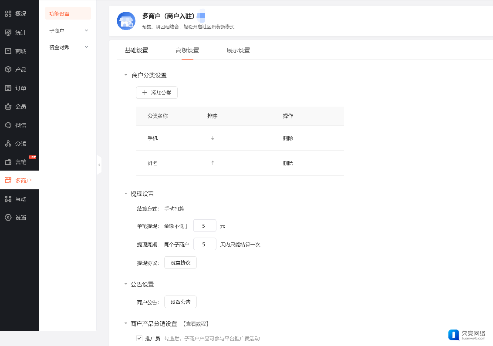Delete the 手机 category row
This screenshot has height=346, width=493.
(x=288, y=138)
